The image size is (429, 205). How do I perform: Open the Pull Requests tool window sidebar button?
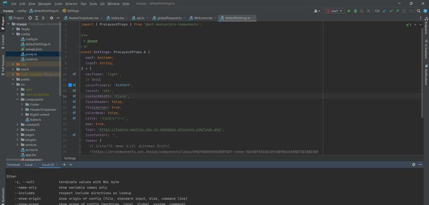3,65
